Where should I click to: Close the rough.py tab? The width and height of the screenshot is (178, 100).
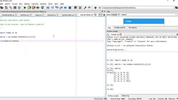click(43, 15)
